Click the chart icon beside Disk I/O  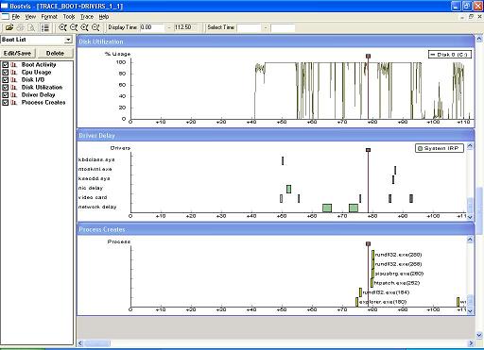coord(14,80)
